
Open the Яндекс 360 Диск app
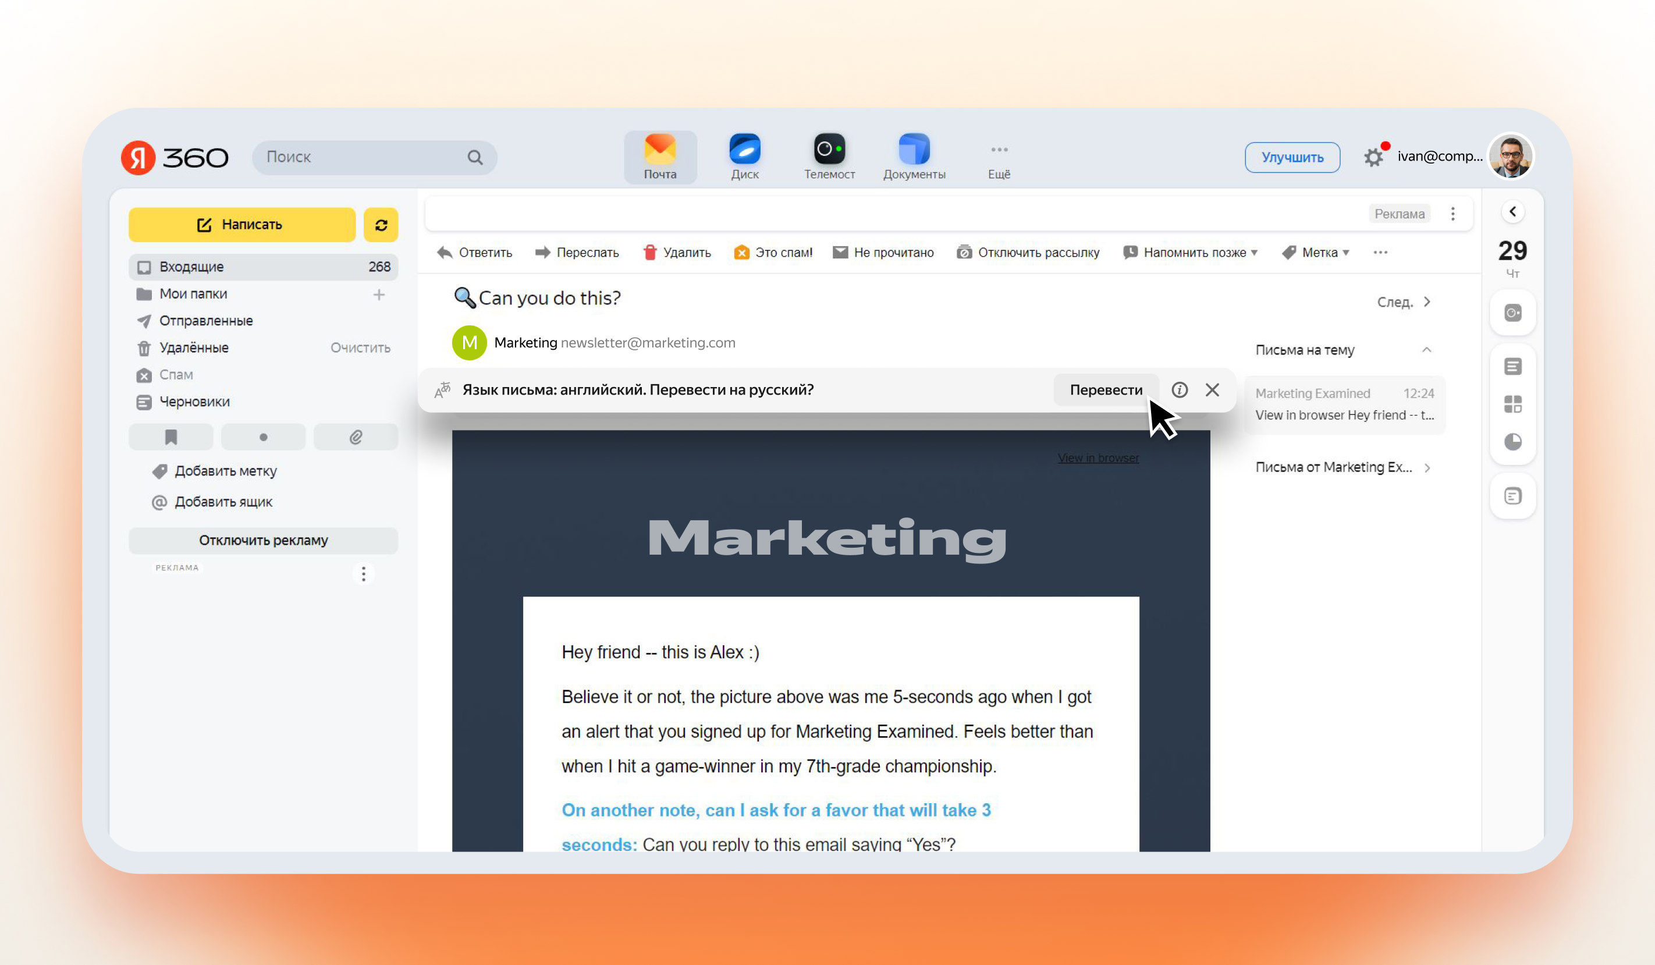pos(745,155)
